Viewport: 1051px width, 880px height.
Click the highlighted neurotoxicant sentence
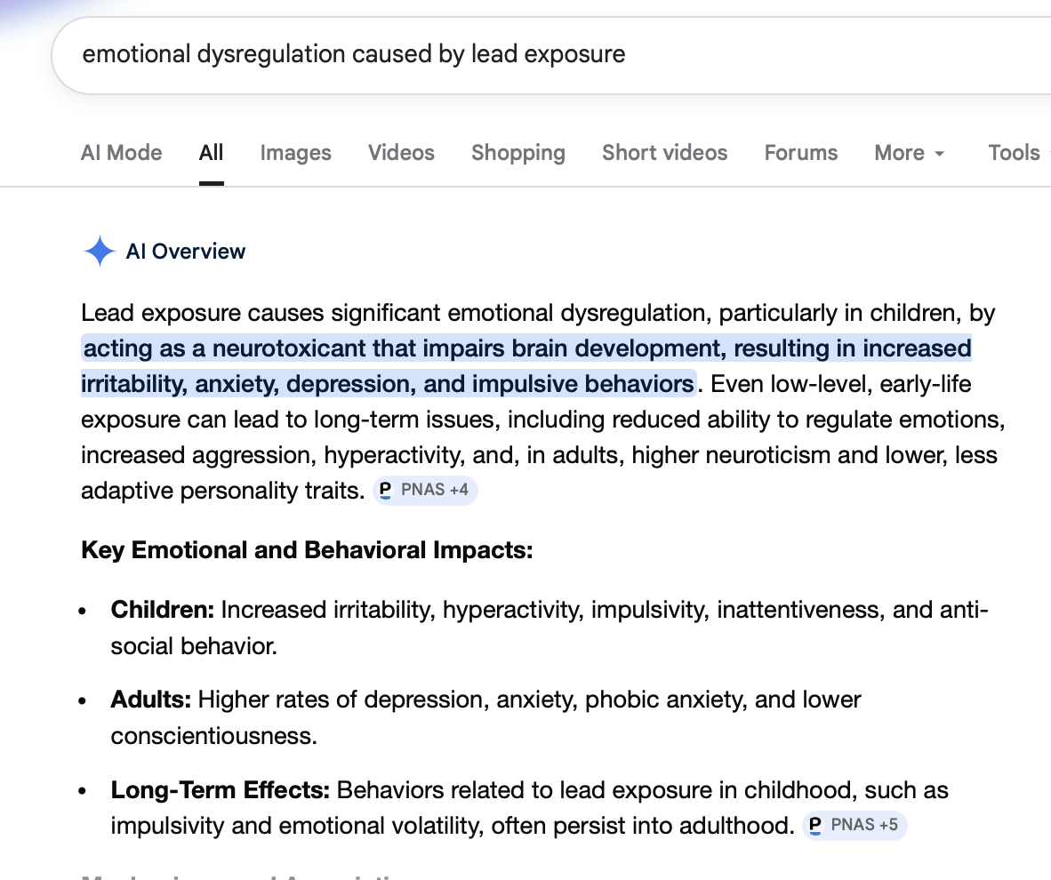[526, 348]
